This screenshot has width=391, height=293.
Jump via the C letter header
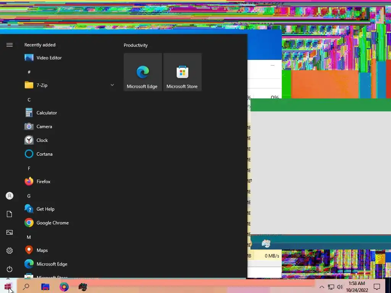[x=29, y=100]
